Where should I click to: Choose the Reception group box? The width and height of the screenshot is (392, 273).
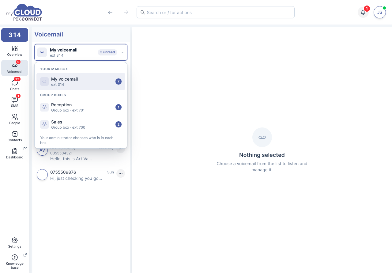pos(81,107)
